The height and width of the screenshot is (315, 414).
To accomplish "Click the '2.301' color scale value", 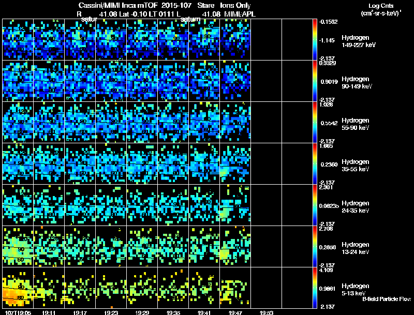I will tap(326, 187).
